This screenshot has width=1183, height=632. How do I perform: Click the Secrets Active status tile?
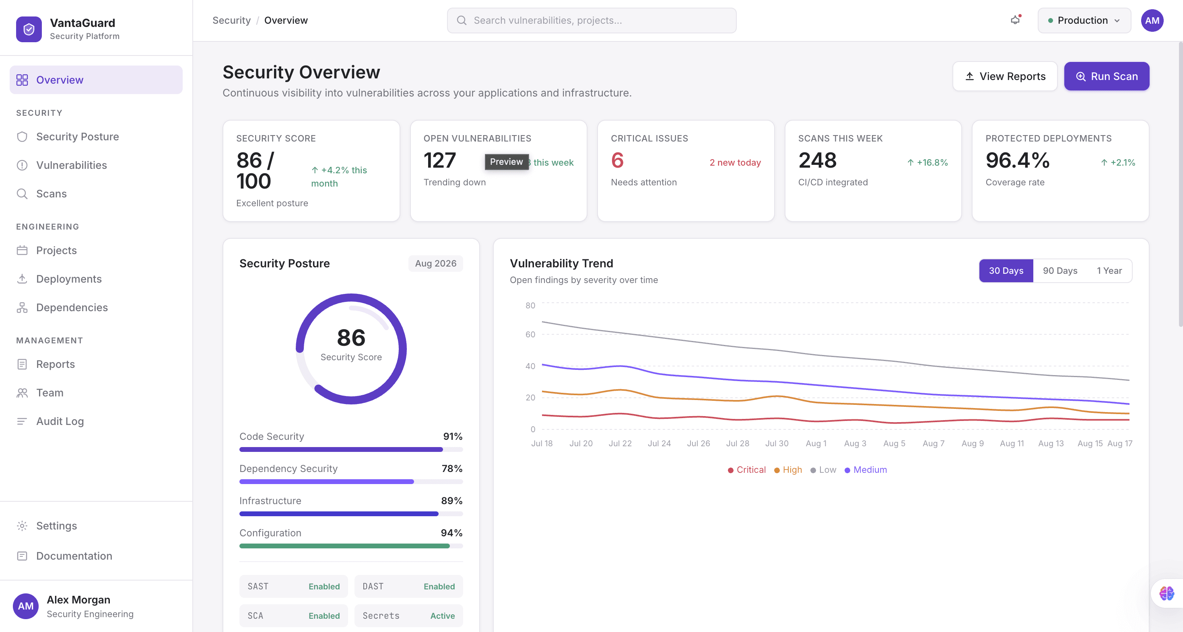409,616
